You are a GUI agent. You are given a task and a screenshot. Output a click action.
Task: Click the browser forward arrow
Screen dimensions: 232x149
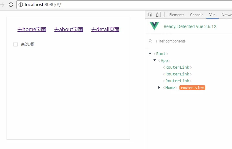pyautogui.click(x=2, y=5)
